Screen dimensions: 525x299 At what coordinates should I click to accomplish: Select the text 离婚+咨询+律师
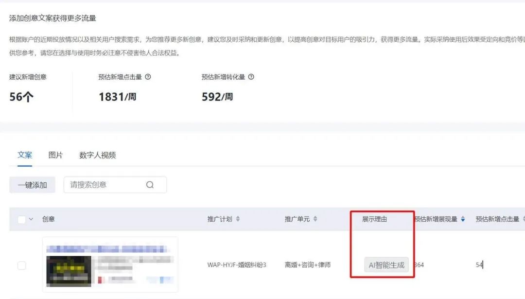(308, 265)
